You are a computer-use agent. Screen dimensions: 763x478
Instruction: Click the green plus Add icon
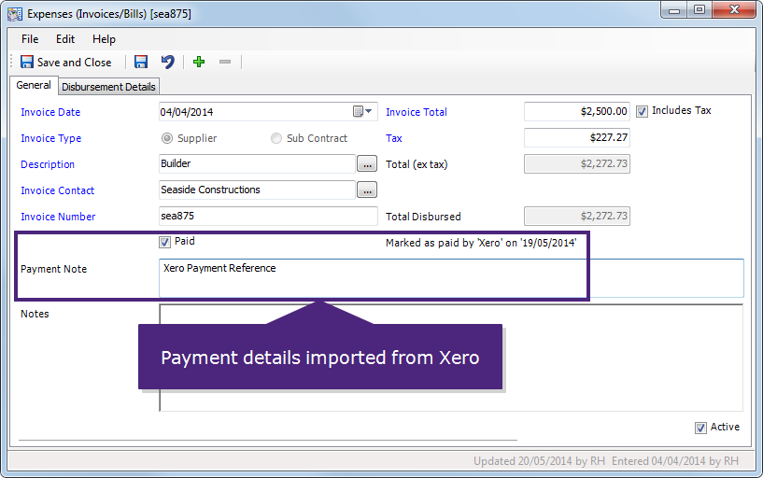pyautogui.click(x=198, y=63)
